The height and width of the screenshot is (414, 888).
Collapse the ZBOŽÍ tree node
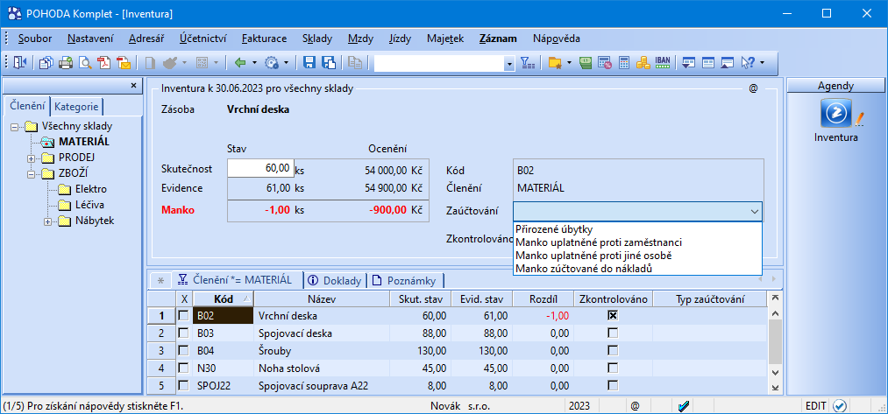tap(32, 173)
